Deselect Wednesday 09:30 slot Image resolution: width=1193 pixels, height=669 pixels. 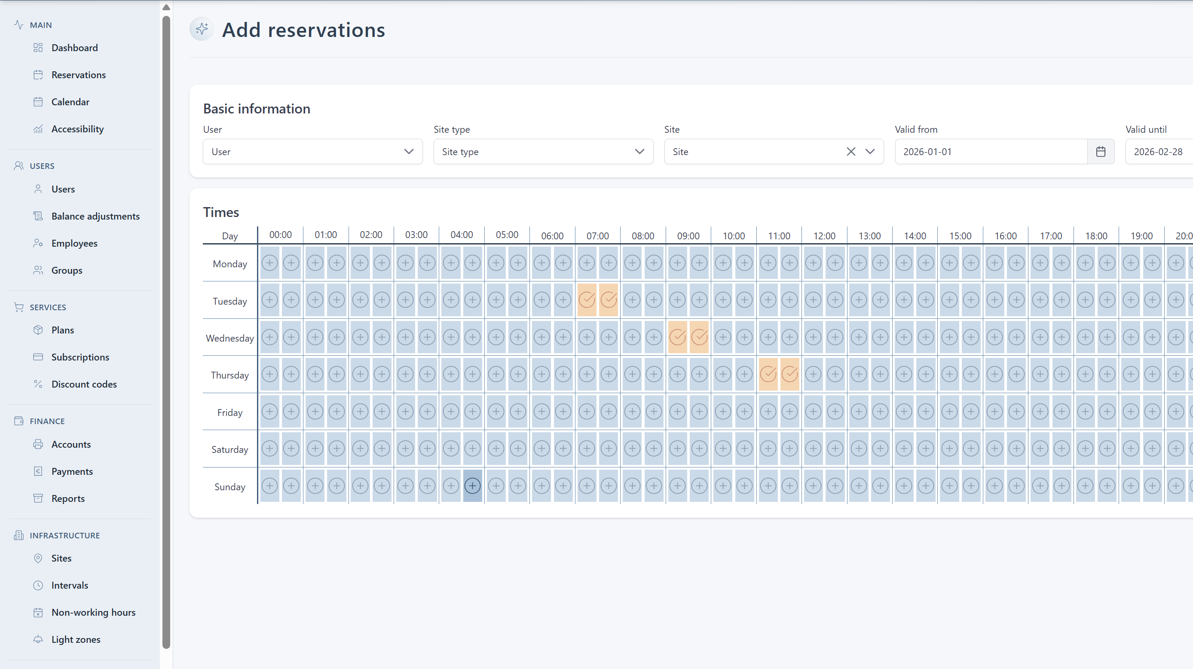click(x=699, y=337)
